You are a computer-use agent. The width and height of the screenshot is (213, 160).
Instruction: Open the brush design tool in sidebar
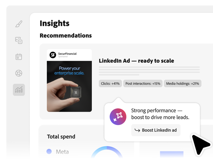[x=19, y=24]
